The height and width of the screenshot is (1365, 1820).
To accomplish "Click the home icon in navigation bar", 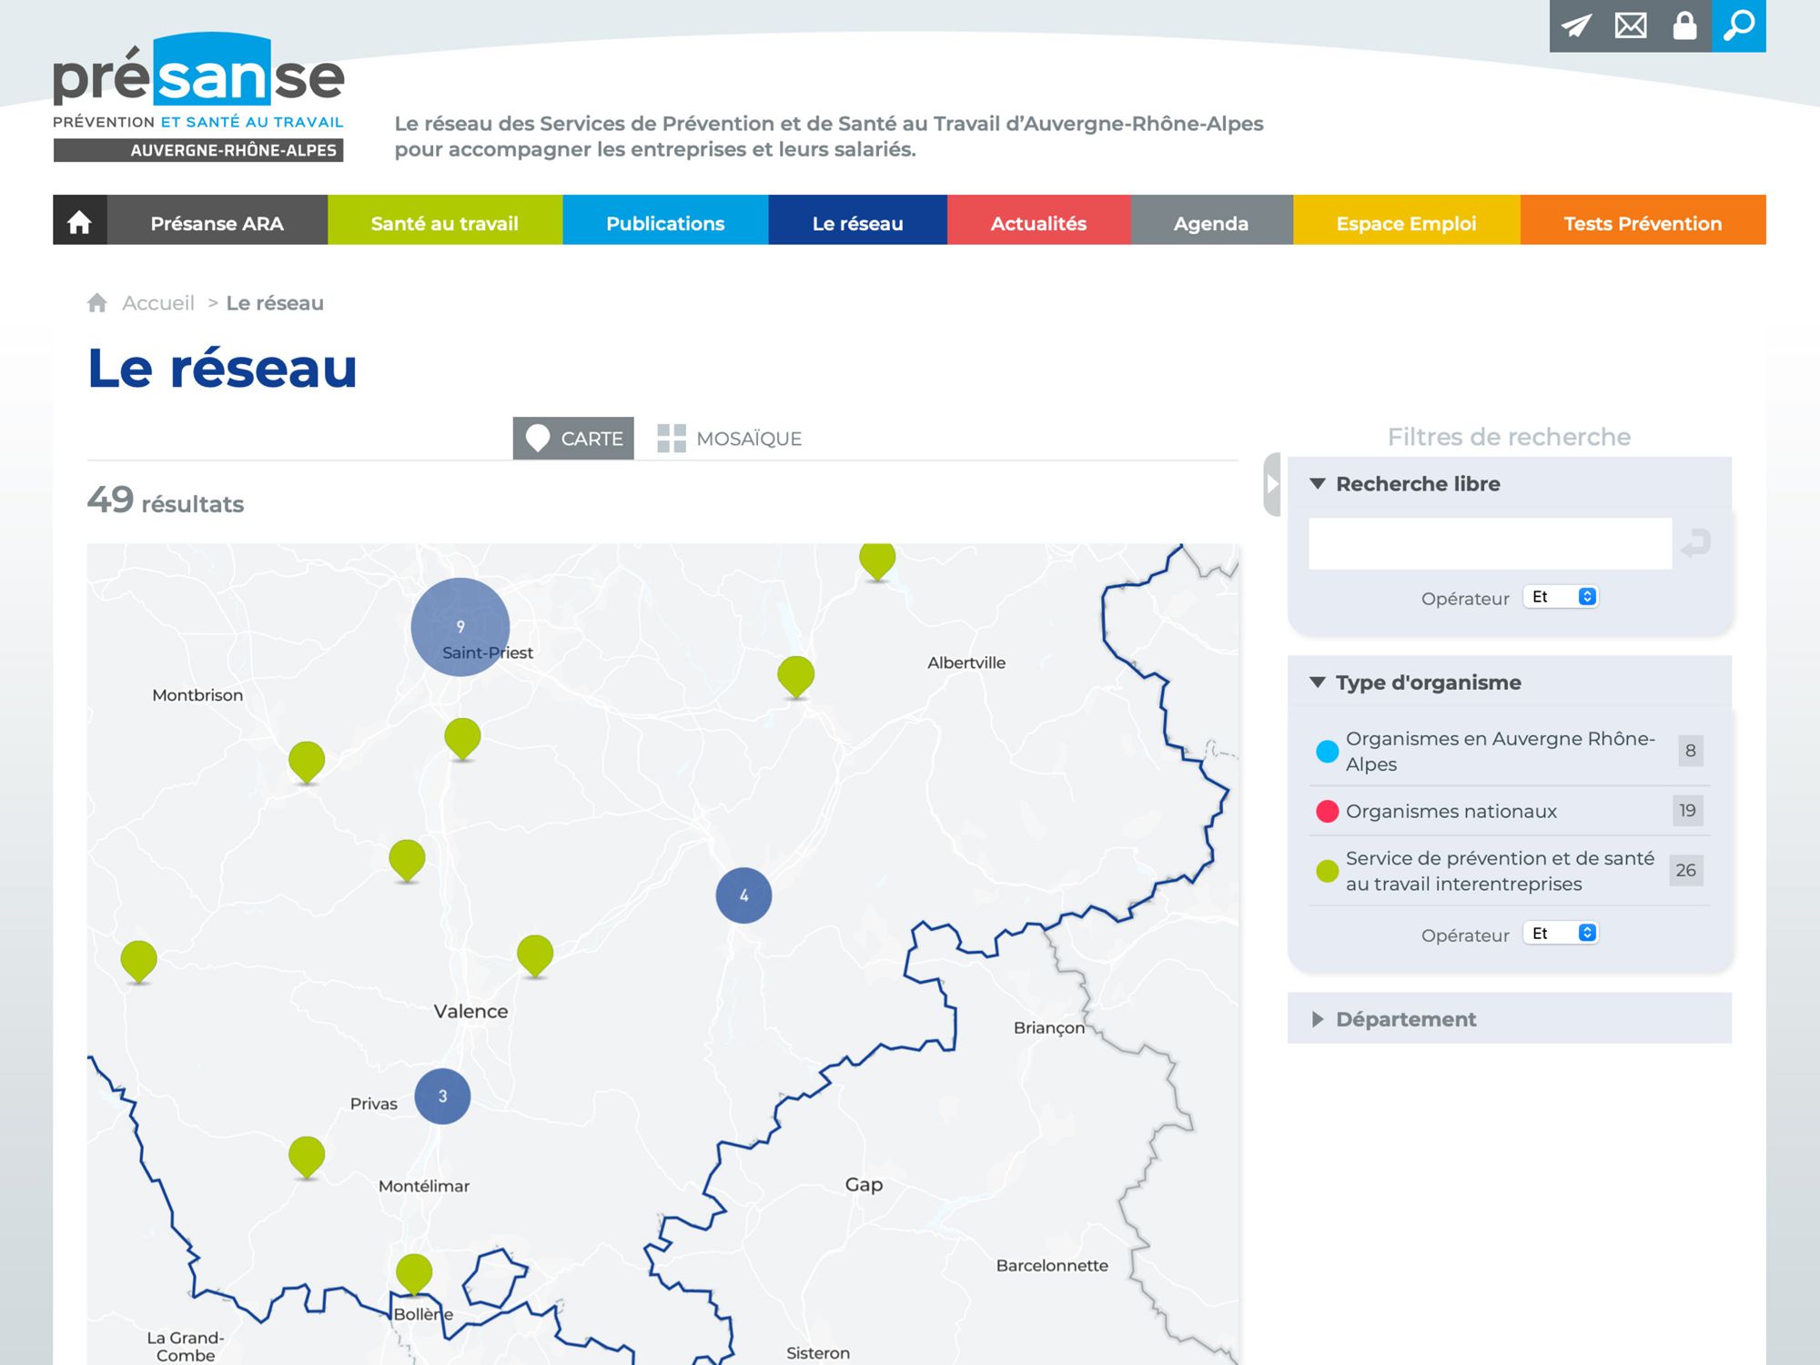I will point(80,221).
